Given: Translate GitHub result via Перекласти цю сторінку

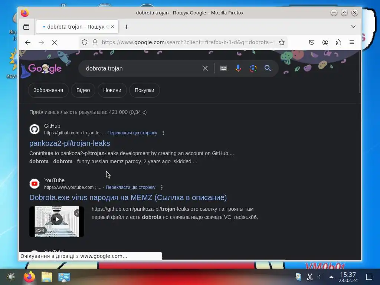Looking at the screenshot, I should [132, 133].
